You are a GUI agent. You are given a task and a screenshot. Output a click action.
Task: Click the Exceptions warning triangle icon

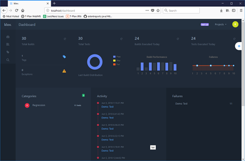coord(64,71)
